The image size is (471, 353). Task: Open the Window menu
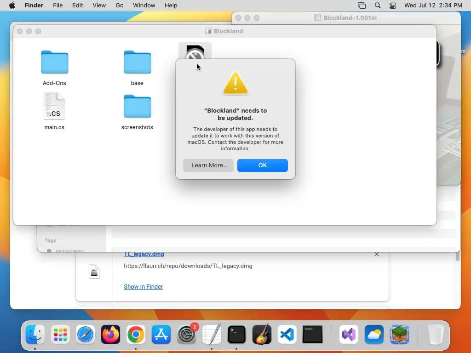144,6
